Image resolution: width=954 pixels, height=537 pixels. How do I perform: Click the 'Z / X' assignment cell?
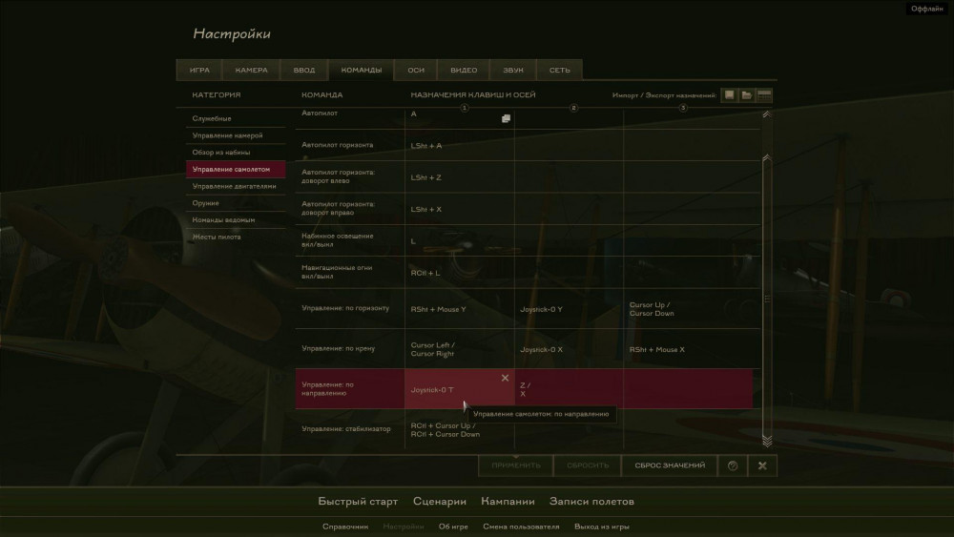[x=569, y=389]
